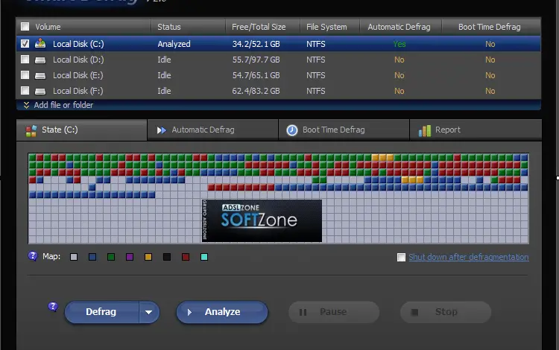
Task: Click the help icon beside the Defrag button
Action: coord(53,306)
